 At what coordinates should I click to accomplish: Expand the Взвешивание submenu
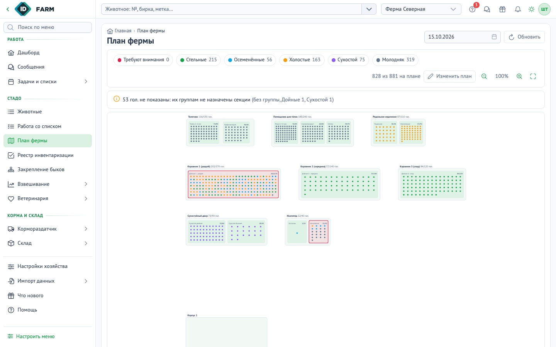tap(86, 184)
